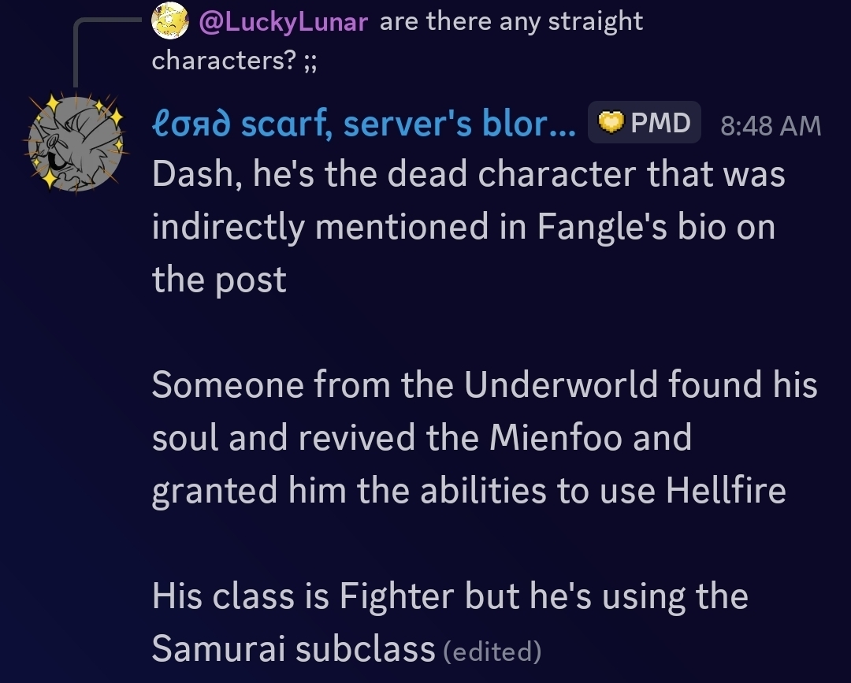Viewport: 851px width, 683px height.
Task: Select the paragraph starting with "Dash, he's"
Action: pos(468,227)
